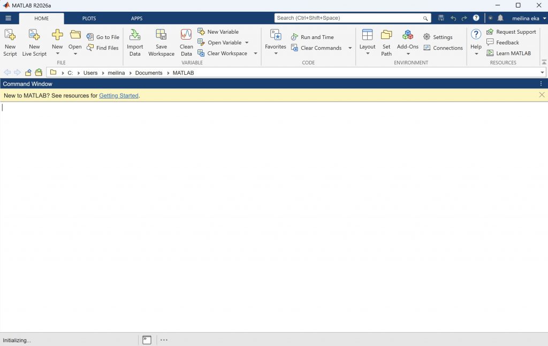The image size is (548, 346).
Task: Switch to the PLOTS tab
Action: click(89, 18)
